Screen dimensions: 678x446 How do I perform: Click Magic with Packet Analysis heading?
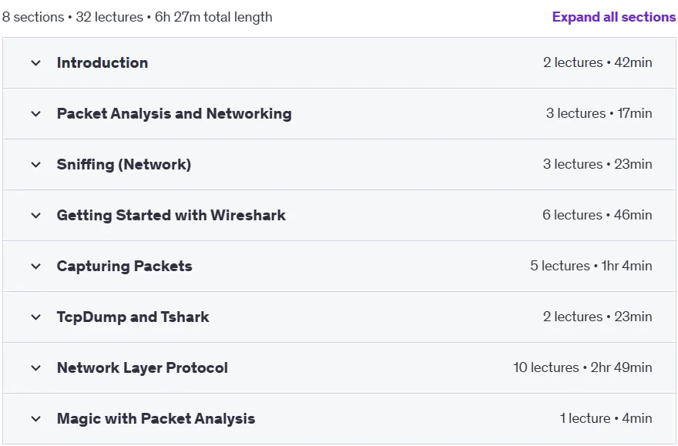pos(156,419)
